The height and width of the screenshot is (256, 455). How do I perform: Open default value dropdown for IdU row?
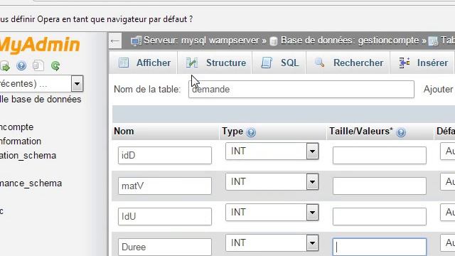(448, 212)
